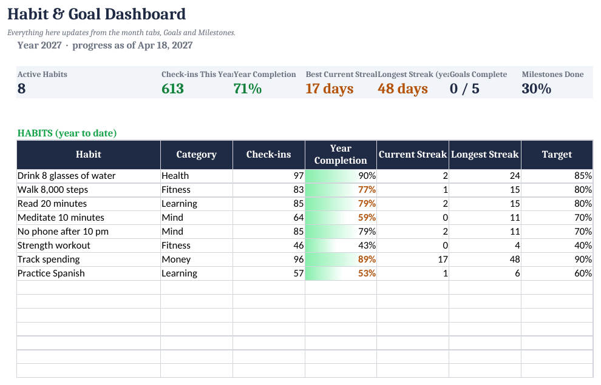Select the Active Habits value 8
Screen dimensions: 601x385
21,89
